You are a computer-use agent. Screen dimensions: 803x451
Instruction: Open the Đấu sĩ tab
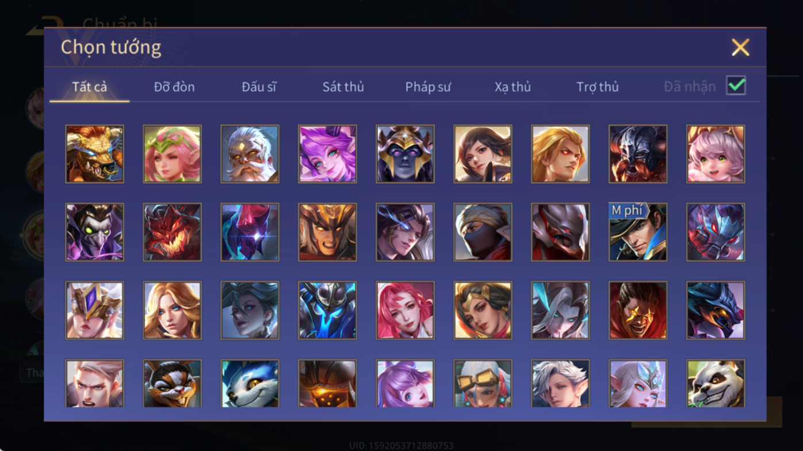click(x=259, y=87)
